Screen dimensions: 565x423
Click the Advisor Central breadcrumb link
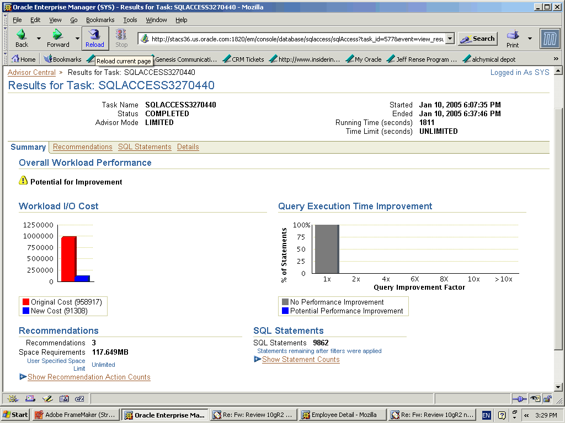[31, 73]
